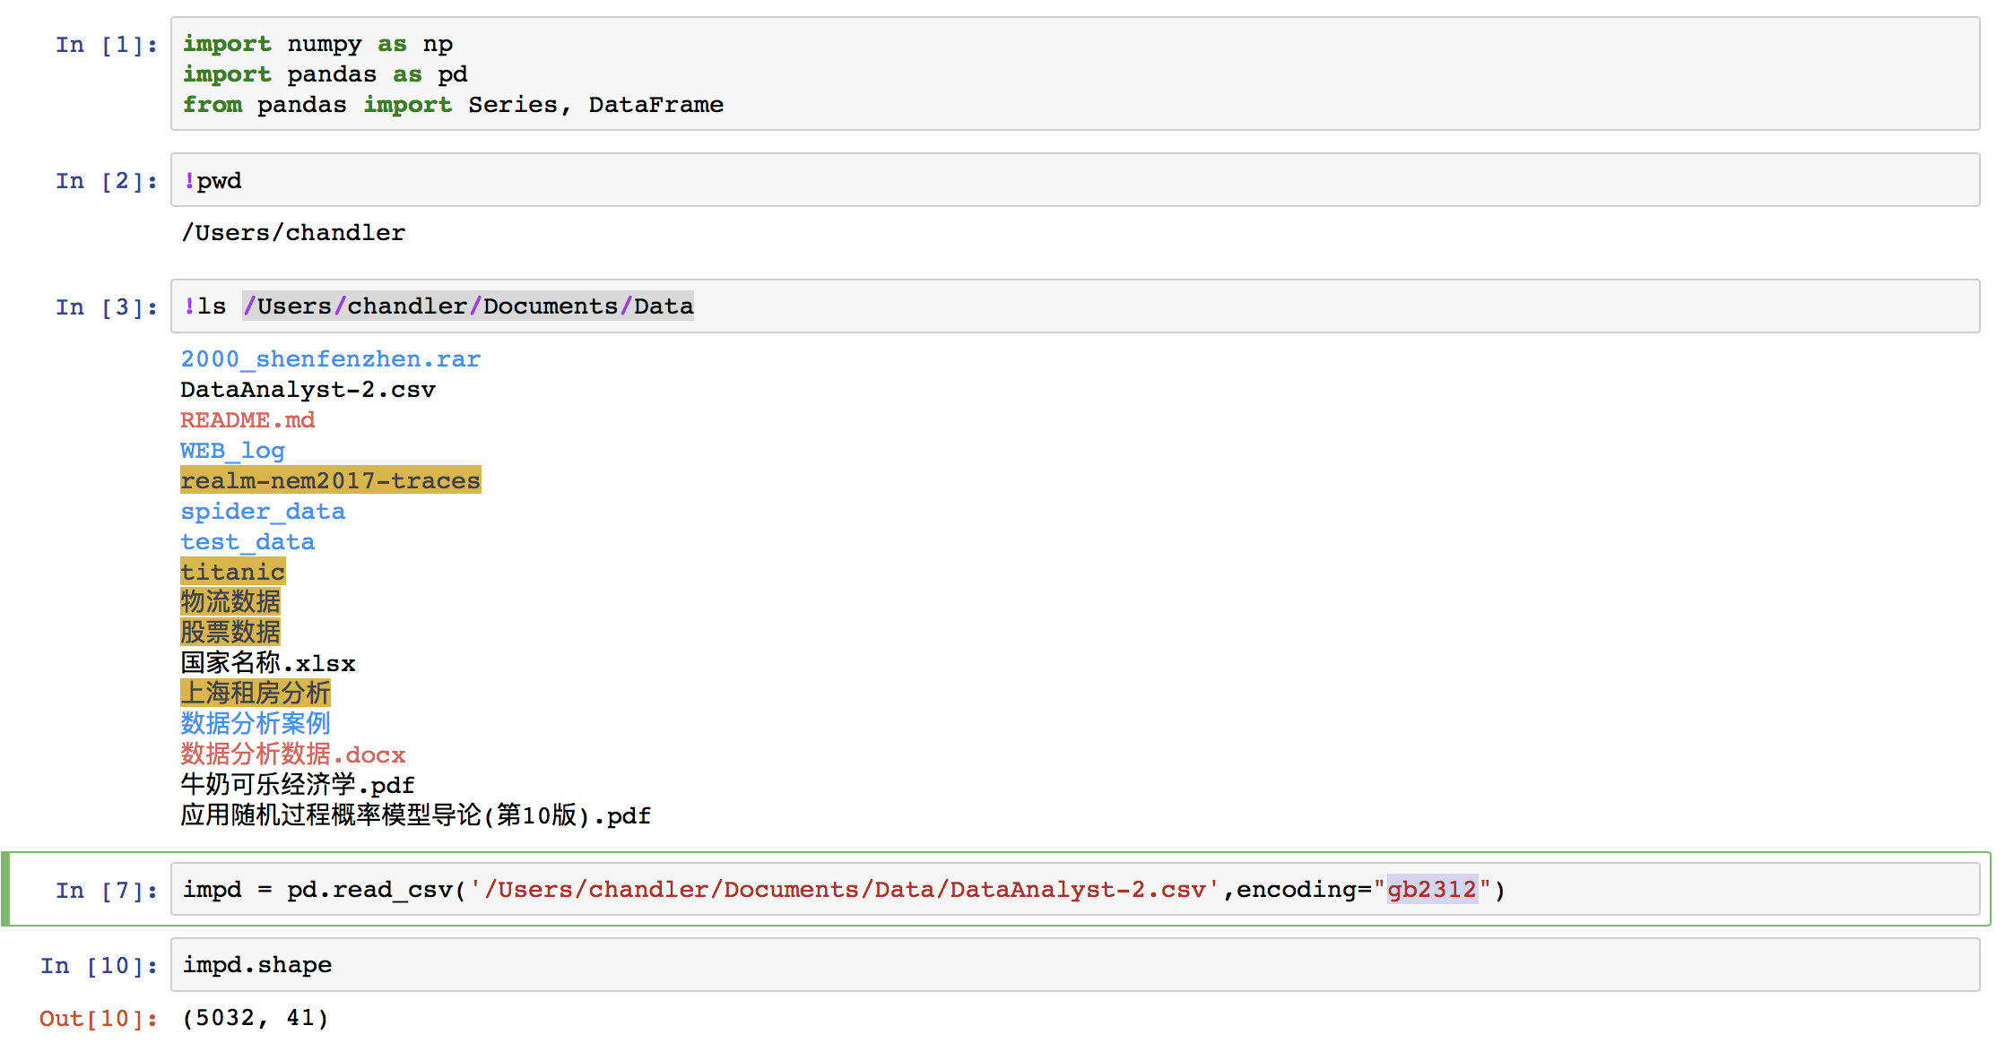
Task: Click the gb2312 encoding string
Action: [x=1431, y=889]
